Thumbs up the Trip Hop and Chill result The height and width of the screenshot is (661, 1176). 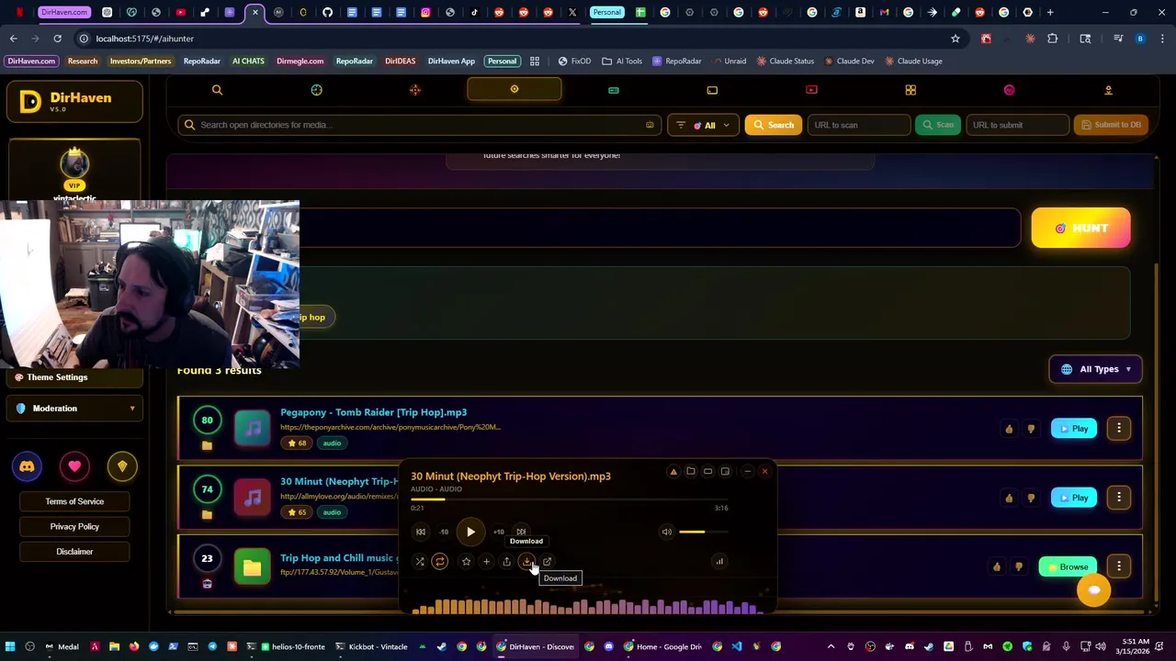point(997,566)
